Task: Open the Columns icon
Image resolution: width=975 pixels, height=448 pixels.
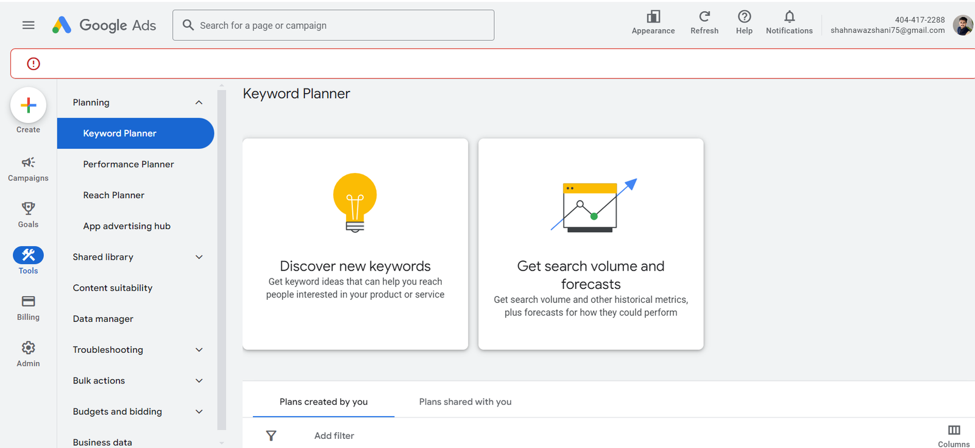Action: click(954, 430)
